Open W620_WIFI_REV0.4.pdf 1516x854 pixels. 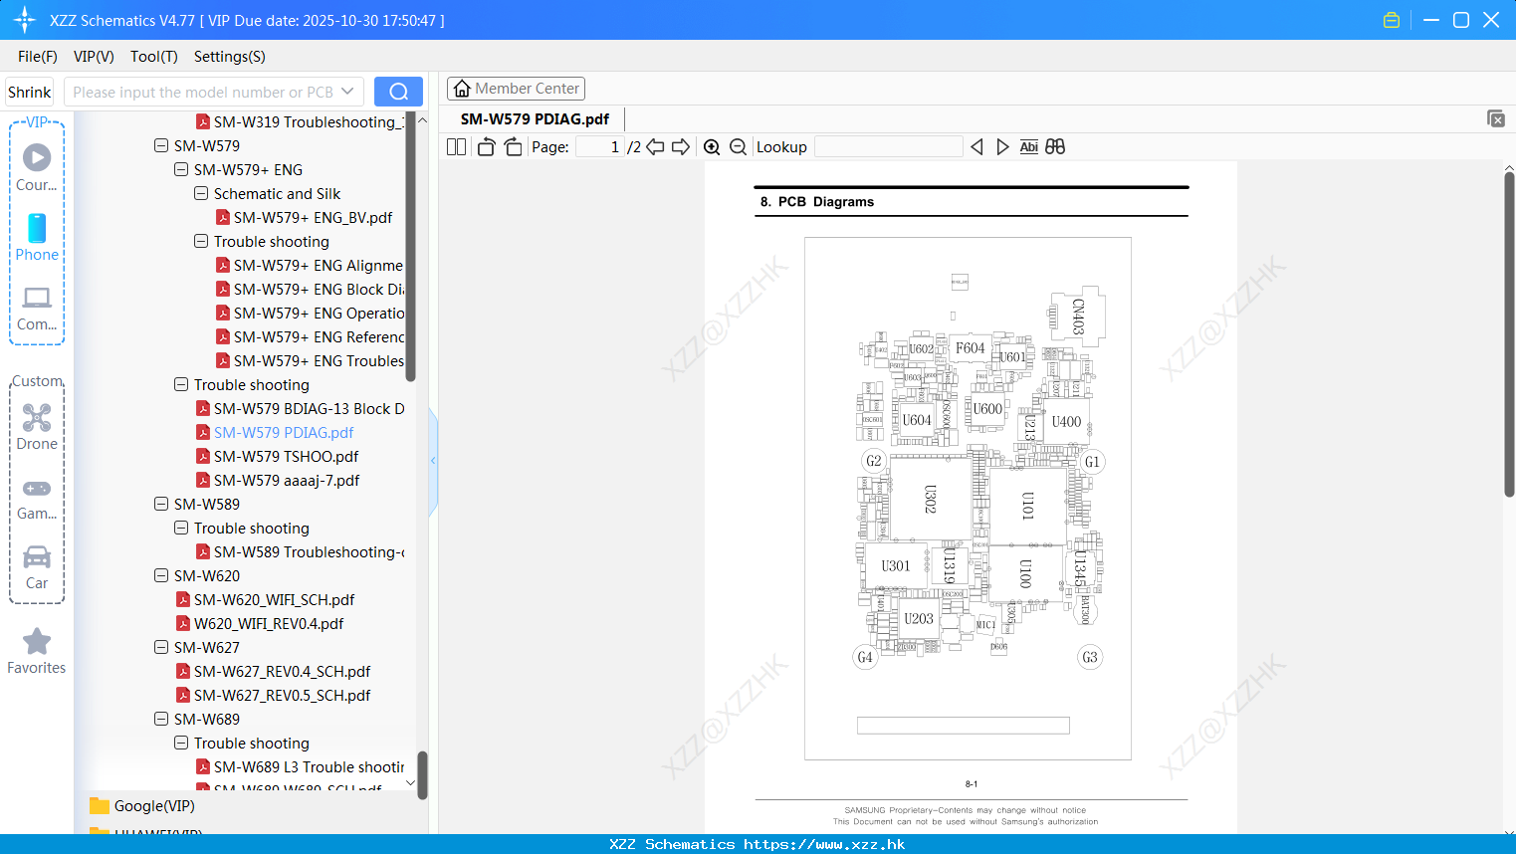coord(260,623)
